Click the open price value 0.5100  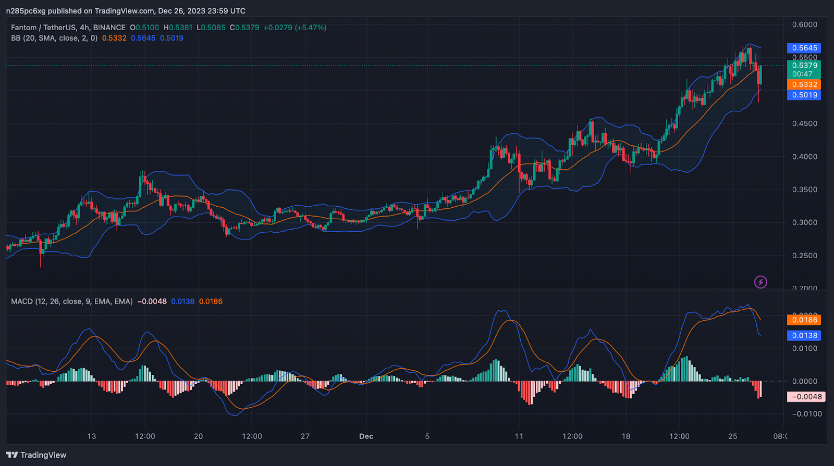coord(148,28)
